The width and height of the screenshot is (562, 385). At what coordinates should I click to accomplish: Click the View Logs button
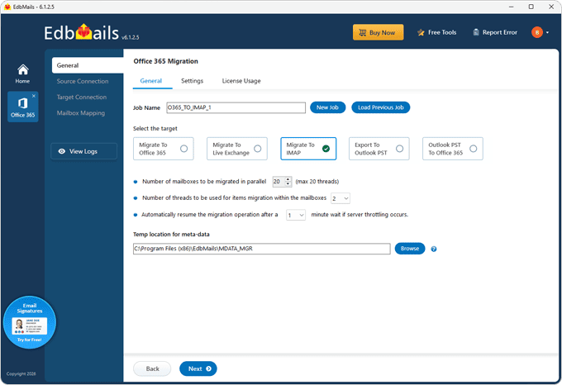point(83,151)
